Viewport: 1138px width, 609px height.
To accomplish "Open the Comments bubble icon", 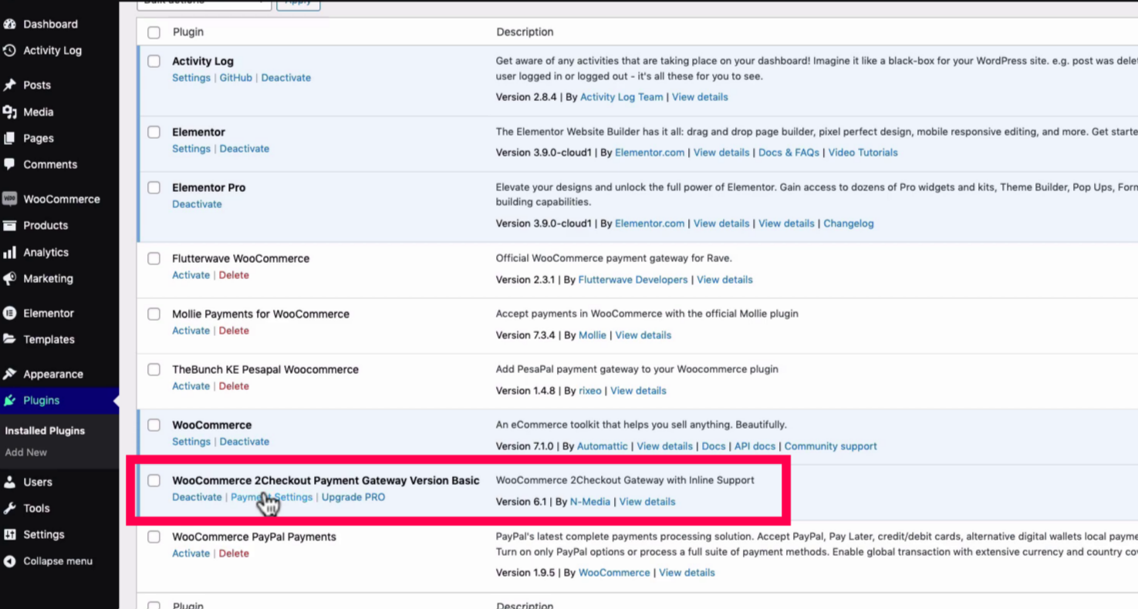I will click(10, 165).
